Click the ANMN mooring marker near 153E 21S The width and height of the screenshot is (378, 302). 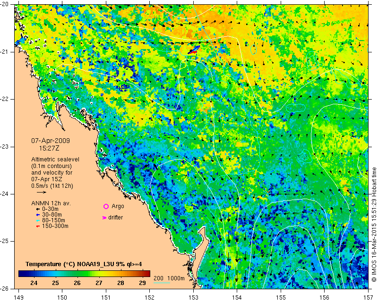coord(194,50)
